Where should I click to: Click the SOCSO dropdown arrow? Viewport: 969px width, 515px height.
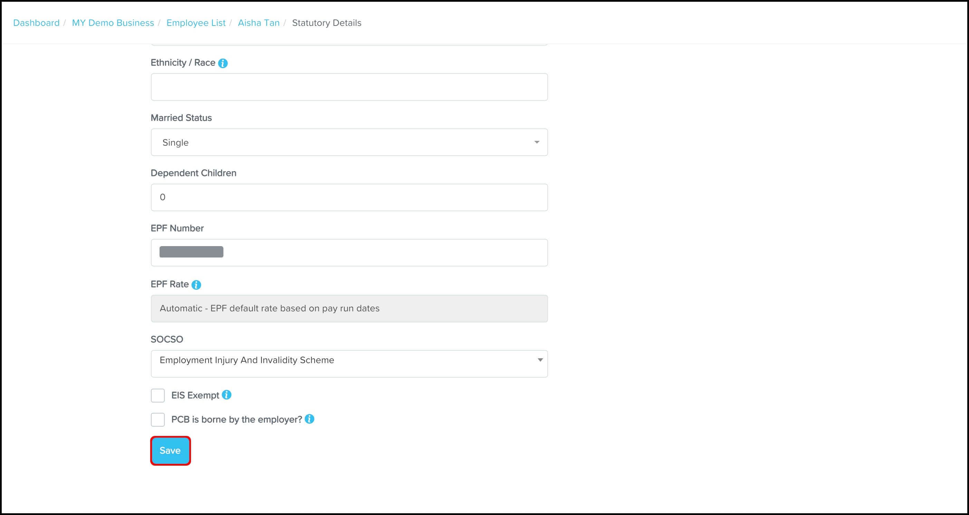click(540, 360)
